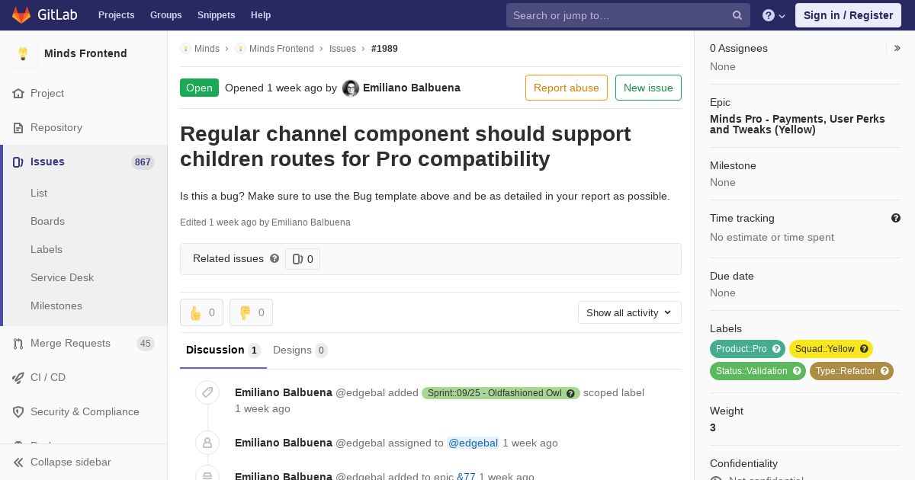
Task: Click the New issue button
Action: [648, 88]
